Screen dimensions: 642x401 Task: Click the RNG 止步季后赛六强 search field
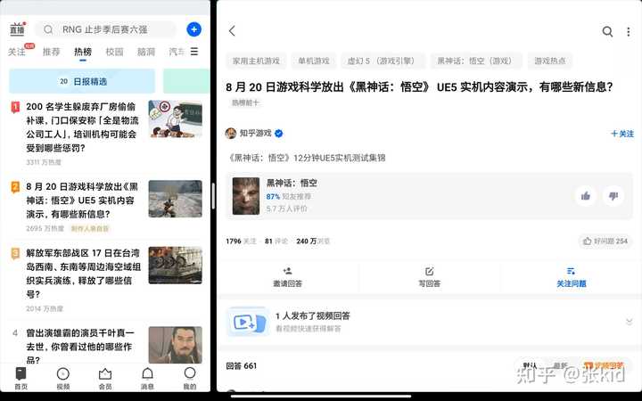[105, 29]
